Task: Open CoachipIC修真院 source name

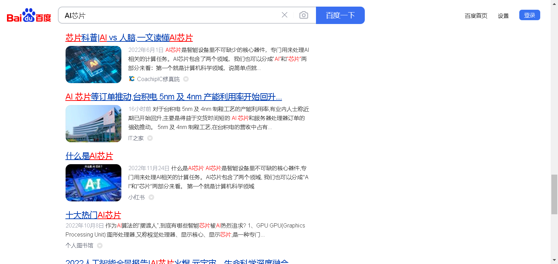Action: point(158,79)
